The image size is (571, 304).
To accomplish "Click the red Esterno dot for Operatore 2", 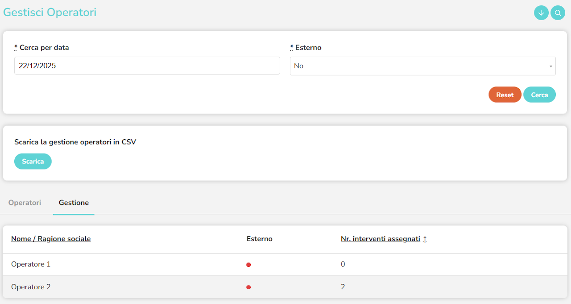I will (x=248, y=287).
